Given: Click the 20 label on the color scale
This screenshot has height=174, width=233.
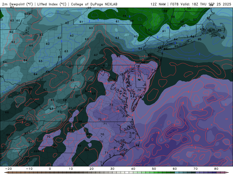Looking at the screenshot, I should coord(91,169).
